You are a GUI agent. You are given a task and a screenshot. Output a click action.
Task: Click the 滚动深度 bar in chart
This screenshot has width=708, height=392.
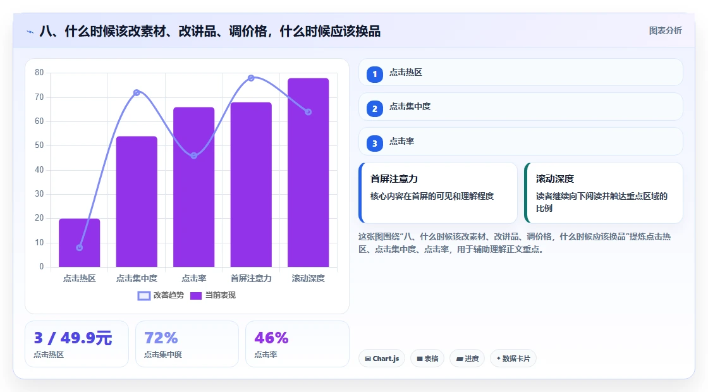tap(308, 173)
